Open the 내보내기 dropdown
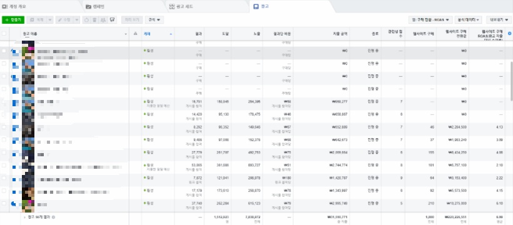The height and width of the screenshot is (225, 513). click(499, 19)
